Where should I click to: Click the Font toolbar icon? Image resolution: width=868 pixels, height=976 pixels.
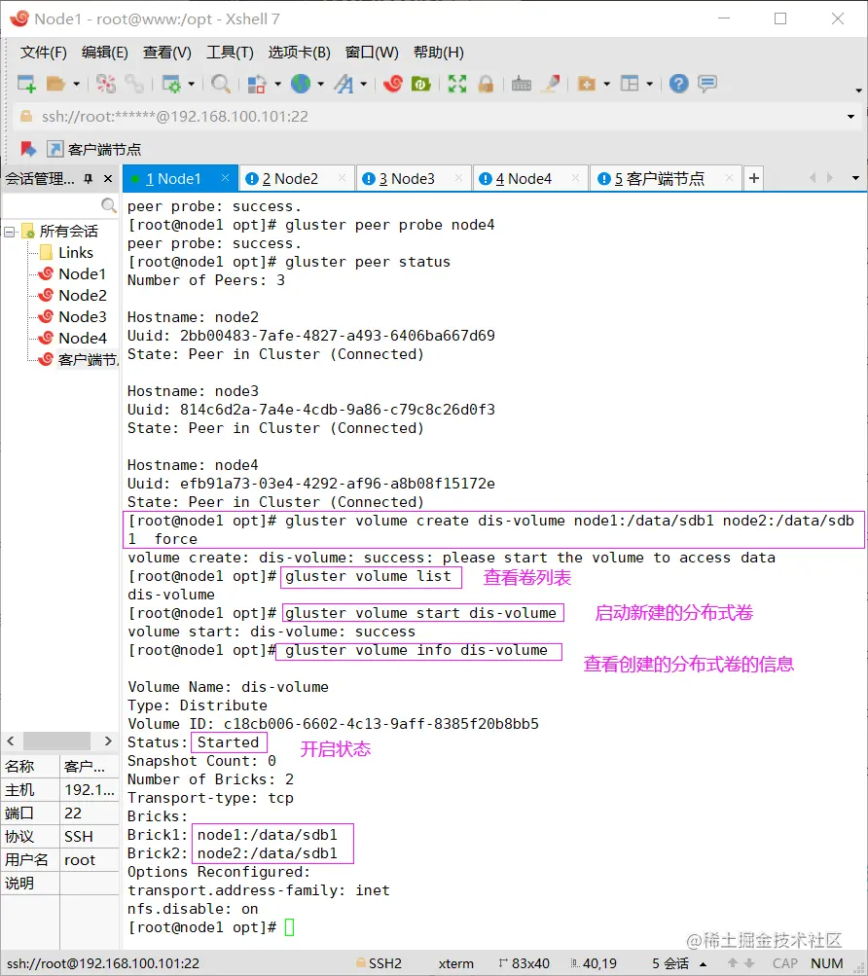click(344, 84)
